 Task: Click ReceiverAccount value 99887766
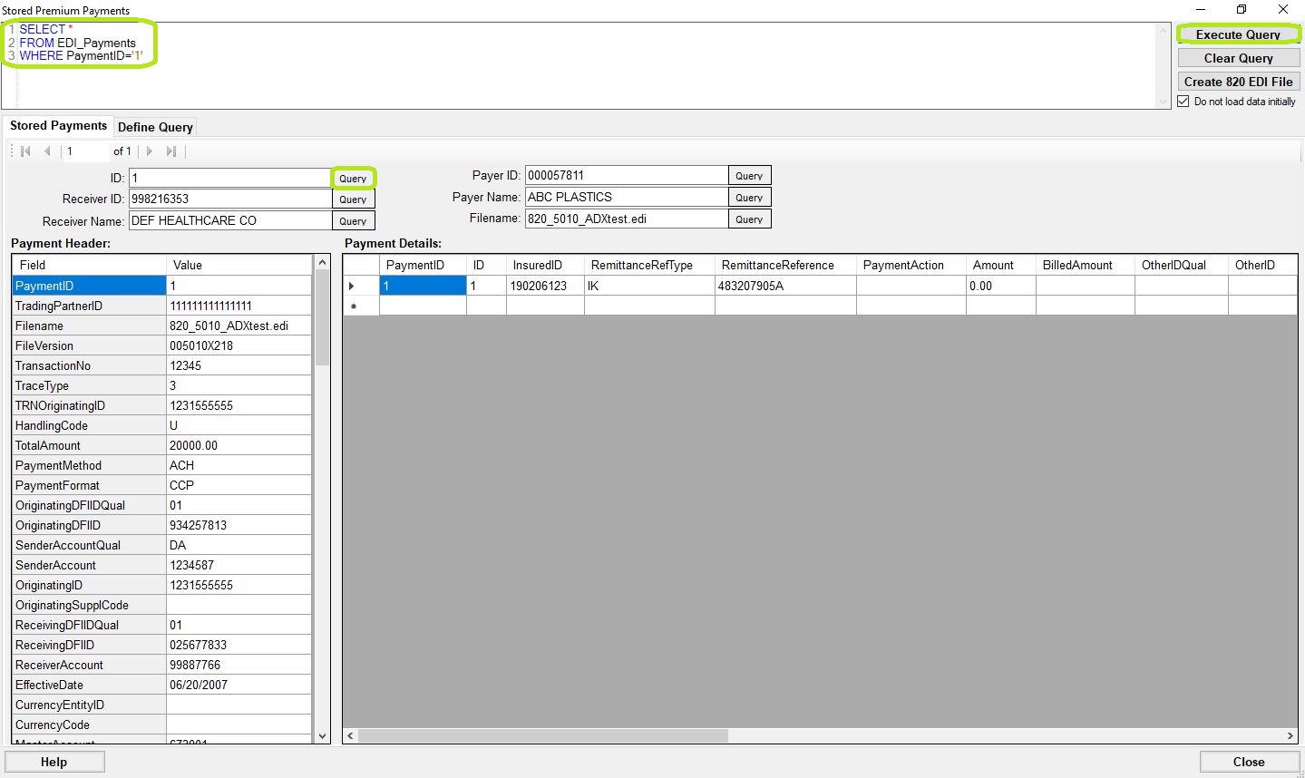coord(239,665)
